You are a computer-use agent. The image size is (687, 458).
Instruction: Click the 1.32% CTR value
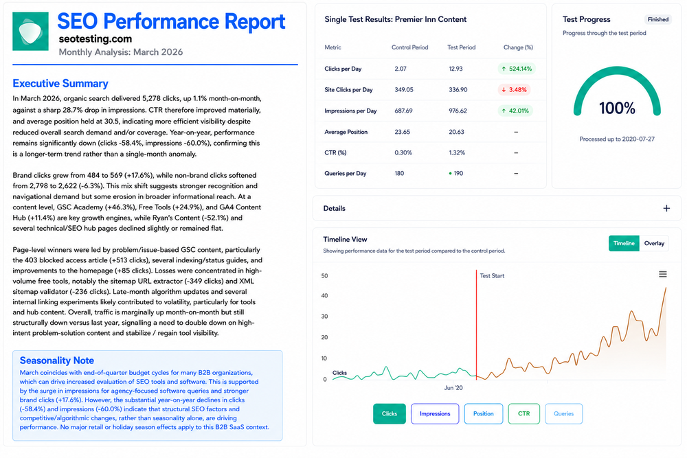coord(457,153)
